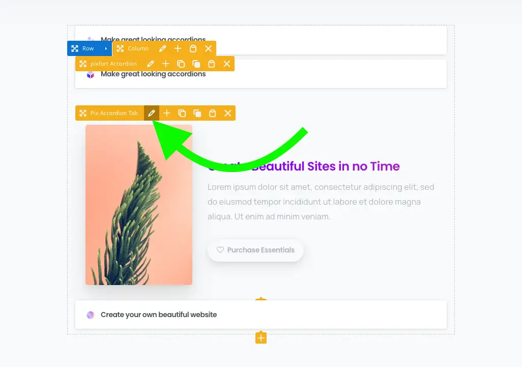This screenshot has height=367, width=522.
Task: Edit the Pix Accordion Tab with pencil icon
Action: pyautogui.click(x=152, y=113)
